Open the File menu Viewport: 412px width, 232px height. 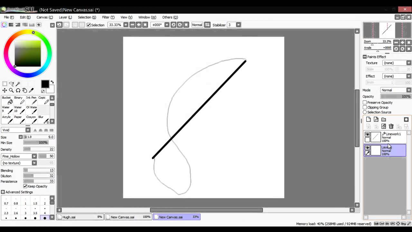pos(9,17)
